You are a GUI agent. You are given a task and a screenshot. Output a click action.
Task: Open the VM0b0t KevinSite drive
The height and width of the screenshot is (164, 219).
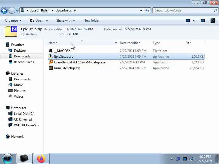[26, 125]
